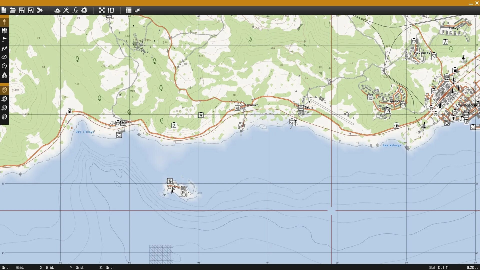The height and width of the screenshot is (270, 480).
Task: Minimize the editor window
Action: coord(471,3)
